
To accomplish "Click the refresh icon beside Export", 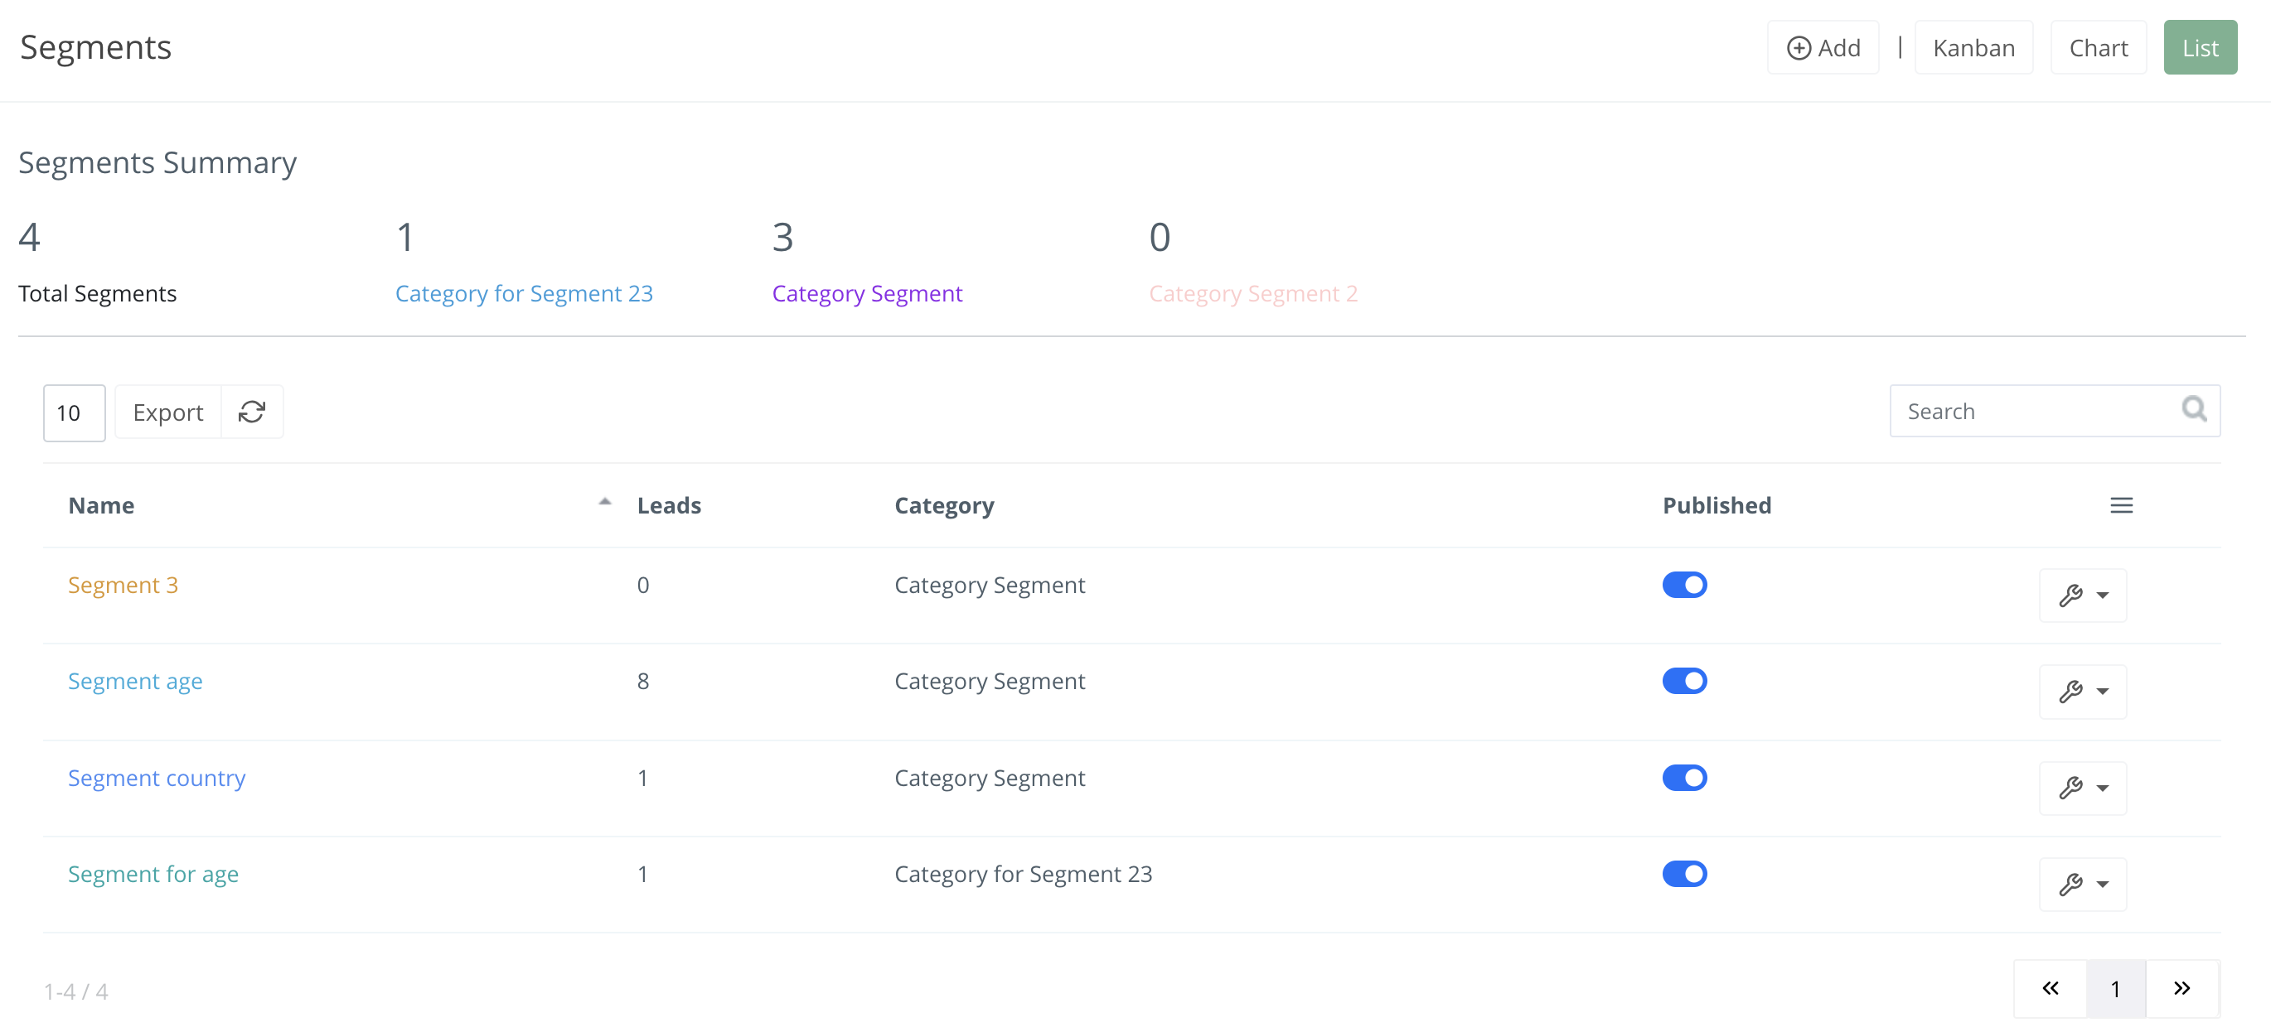I will point(252,412).
